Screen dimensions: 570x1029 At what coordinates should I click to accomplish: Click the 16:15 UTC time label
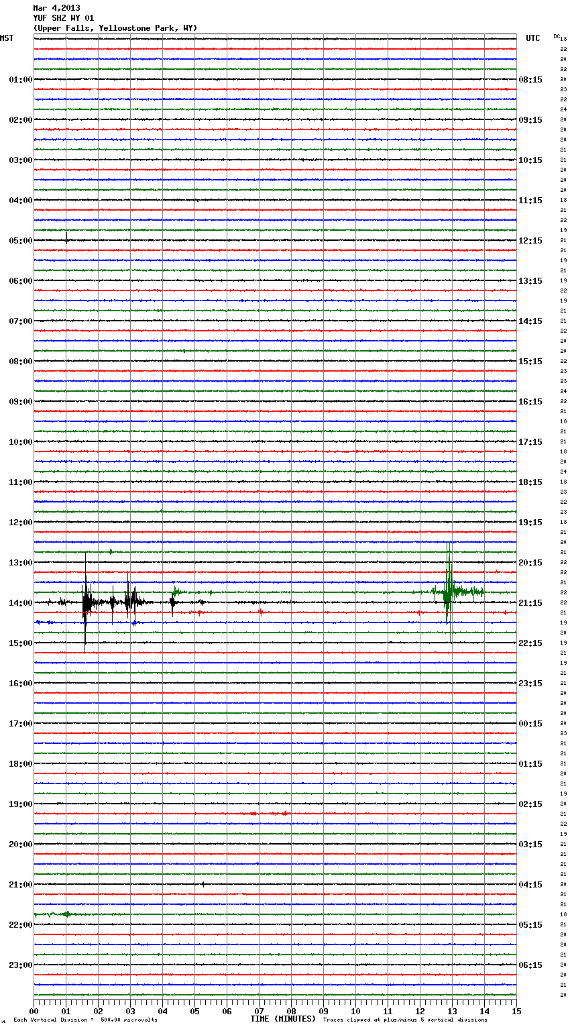(530, 402)
